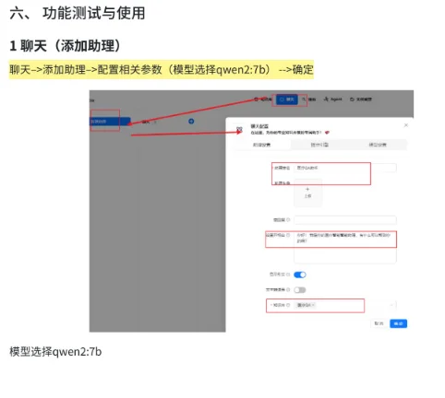Click the 聊天配置 dialog title text
The width and height of the screenshot is (445, 398).
click(259, 126)
